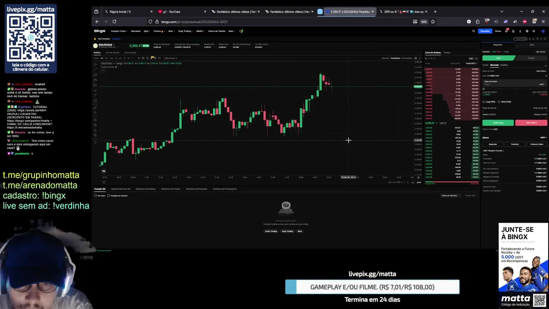Click the Depositar button
The width and height of the screenshot is (549, 309).
tap(485, 31)
